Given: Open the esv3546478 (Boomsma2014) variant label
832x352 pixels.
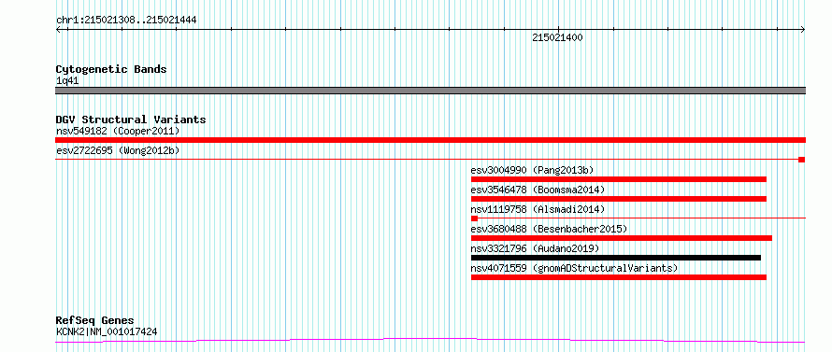Looking at the screenshot, I should click(538, 190).
